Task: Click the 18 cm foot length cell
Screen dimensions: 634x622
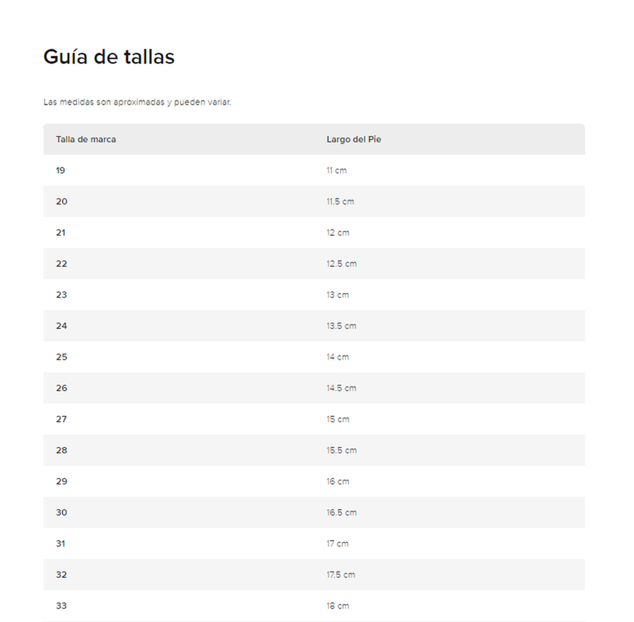Action: pyautogui.click(x=338, y=606)
